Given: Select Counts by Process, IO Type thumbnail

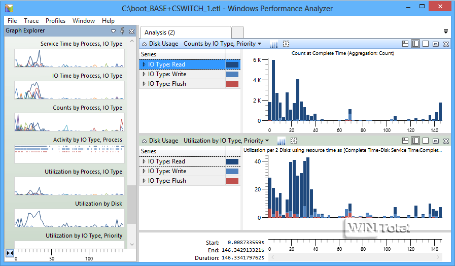Looking at the screenshot, I should (69, 122).
